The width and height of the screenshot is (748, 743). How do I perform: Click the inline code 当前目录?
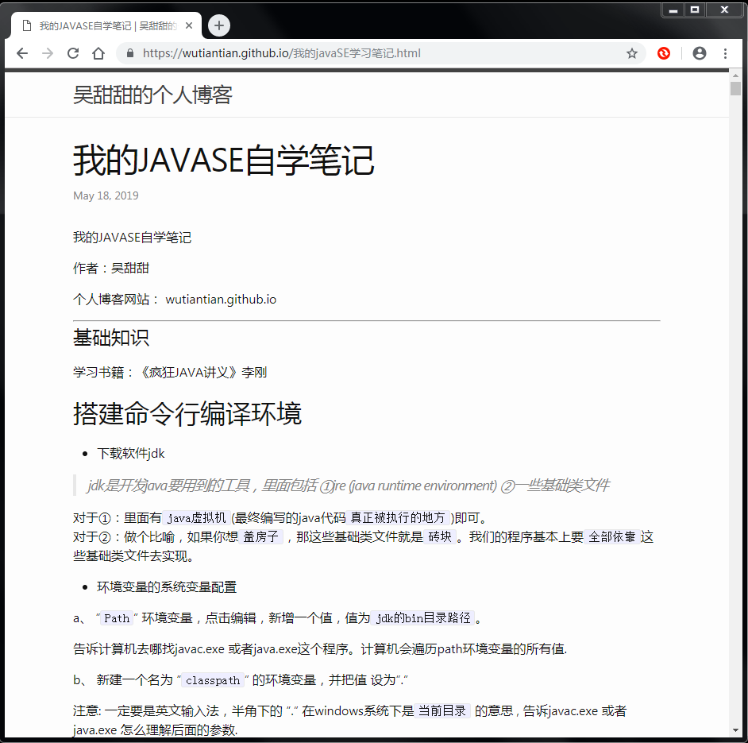click(442, 711)
